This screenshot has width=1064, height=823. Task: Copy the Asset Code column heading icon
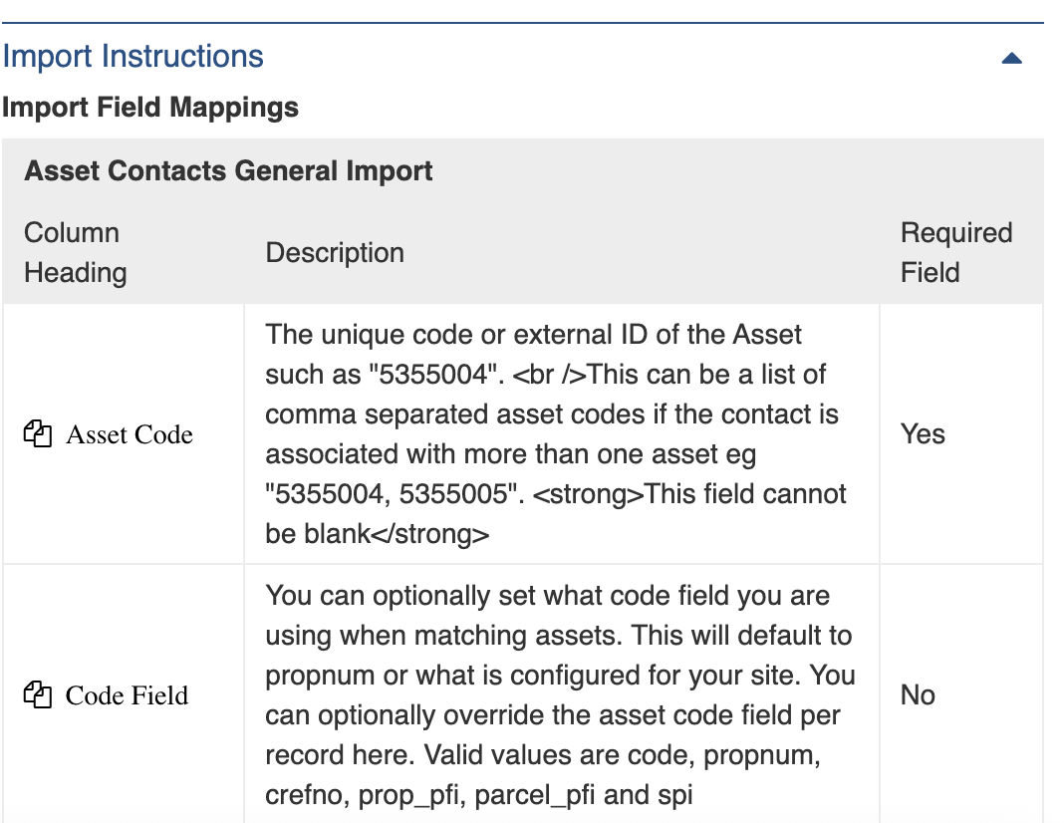tap(37, 434)
